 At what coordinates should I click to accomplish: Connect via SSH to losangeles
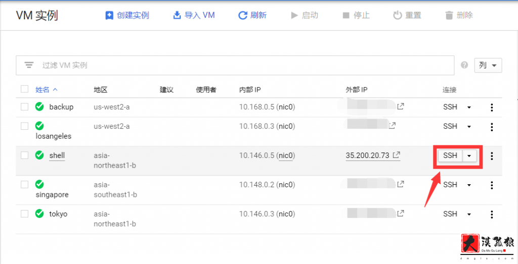tap(450, 126)
